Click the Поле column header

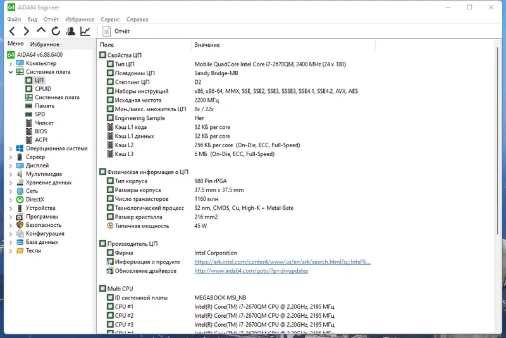click(144, 45)
